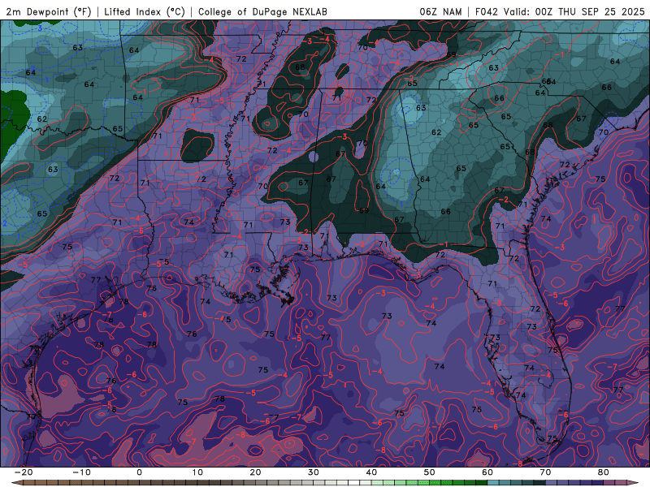Click the "06Z NAM" model run label
650x487 pixels.
(x=440, y=11)
